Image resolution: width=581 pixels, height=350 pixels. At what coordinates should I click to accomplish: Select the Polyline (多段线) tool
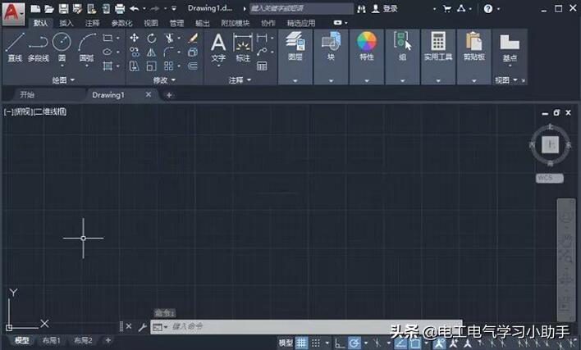coord(38,46)
